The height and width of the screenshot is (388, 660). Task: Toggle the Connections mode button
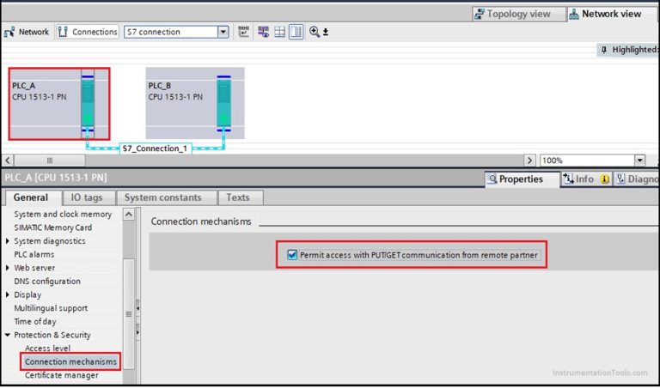[88, 32]
